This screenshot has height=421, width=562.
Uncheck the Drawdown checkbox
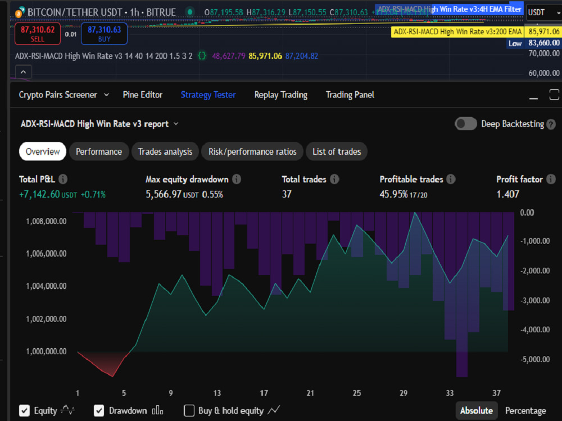coord(99,411)
